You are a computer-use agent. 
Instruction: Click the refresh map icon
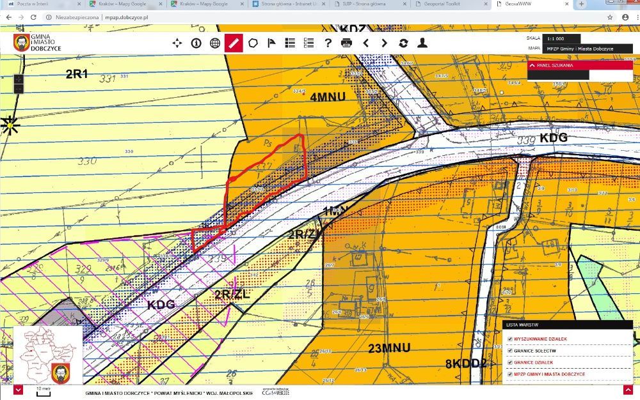403,43
